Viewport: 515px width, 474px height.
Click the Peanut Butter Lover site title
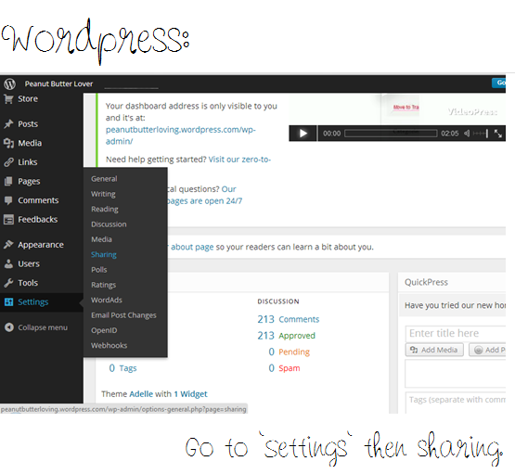pos(58,84)
